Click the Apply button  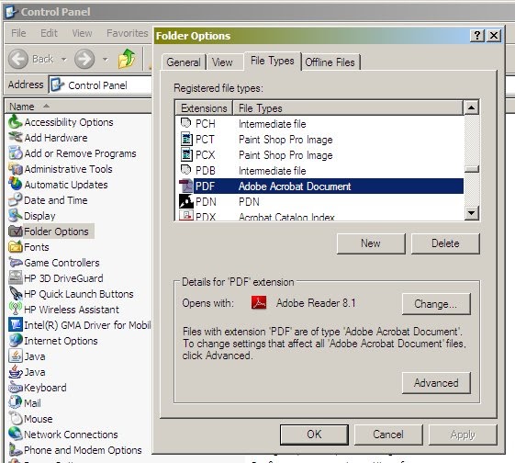click(x=463, y=435)
